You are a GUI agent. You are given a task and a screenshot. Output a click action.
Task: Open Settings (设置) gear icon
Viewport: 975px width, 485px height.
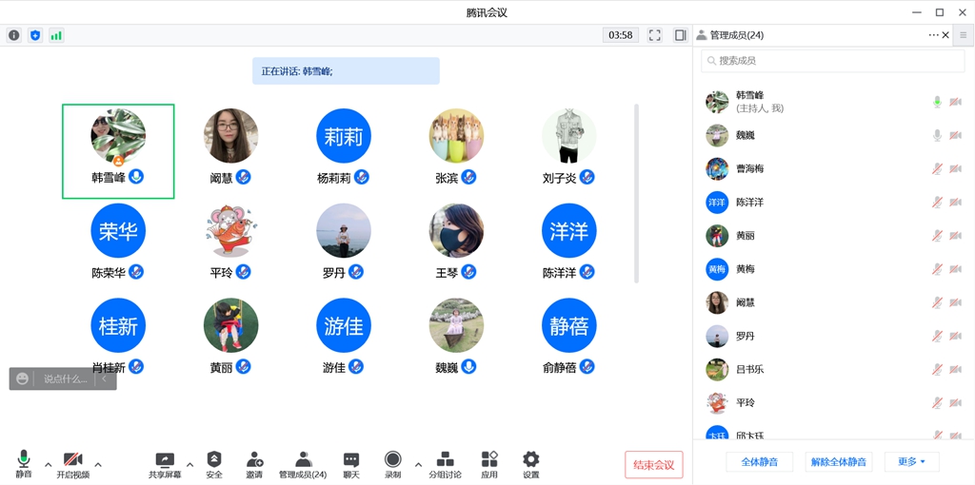click(x=530, y=462)
